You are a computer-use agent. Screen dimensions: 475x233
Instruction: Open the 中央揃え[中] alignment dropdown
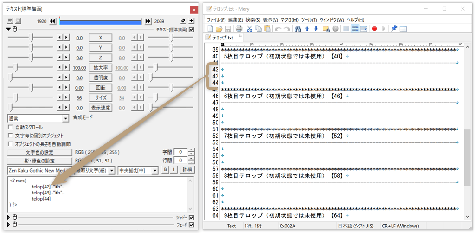[138, 170]
